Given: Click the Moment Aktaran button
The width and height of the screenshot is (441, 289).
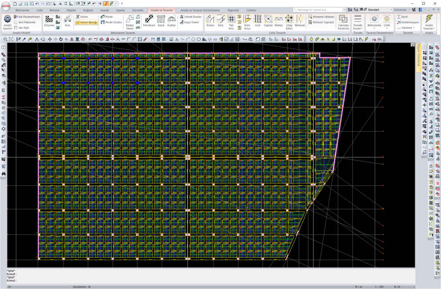Looking at the screenshot, I should pyautogui.click(x=321, y=17).
